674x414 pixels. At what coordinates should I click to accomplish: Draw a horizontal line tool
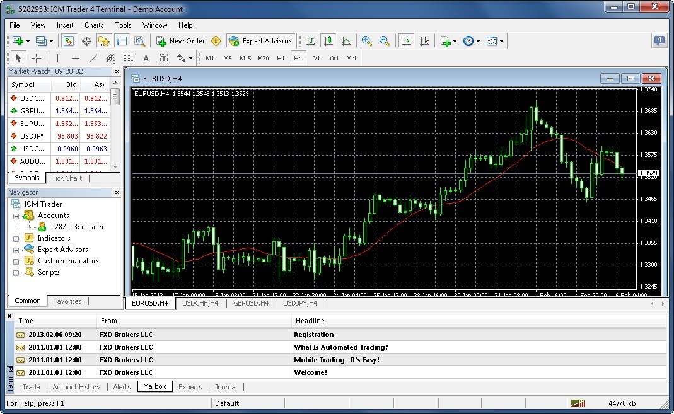(76, 58)
